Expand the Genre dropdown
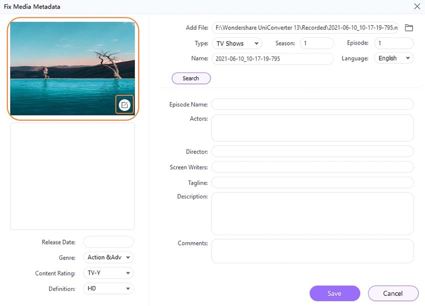 point(108,257)
